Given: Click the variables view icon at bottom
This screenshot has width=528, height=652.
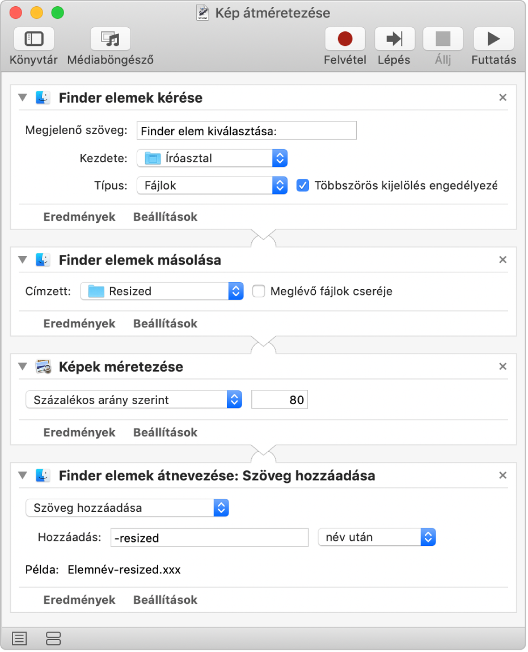Looking at the screenshot, I should click(x=53, y=638).
